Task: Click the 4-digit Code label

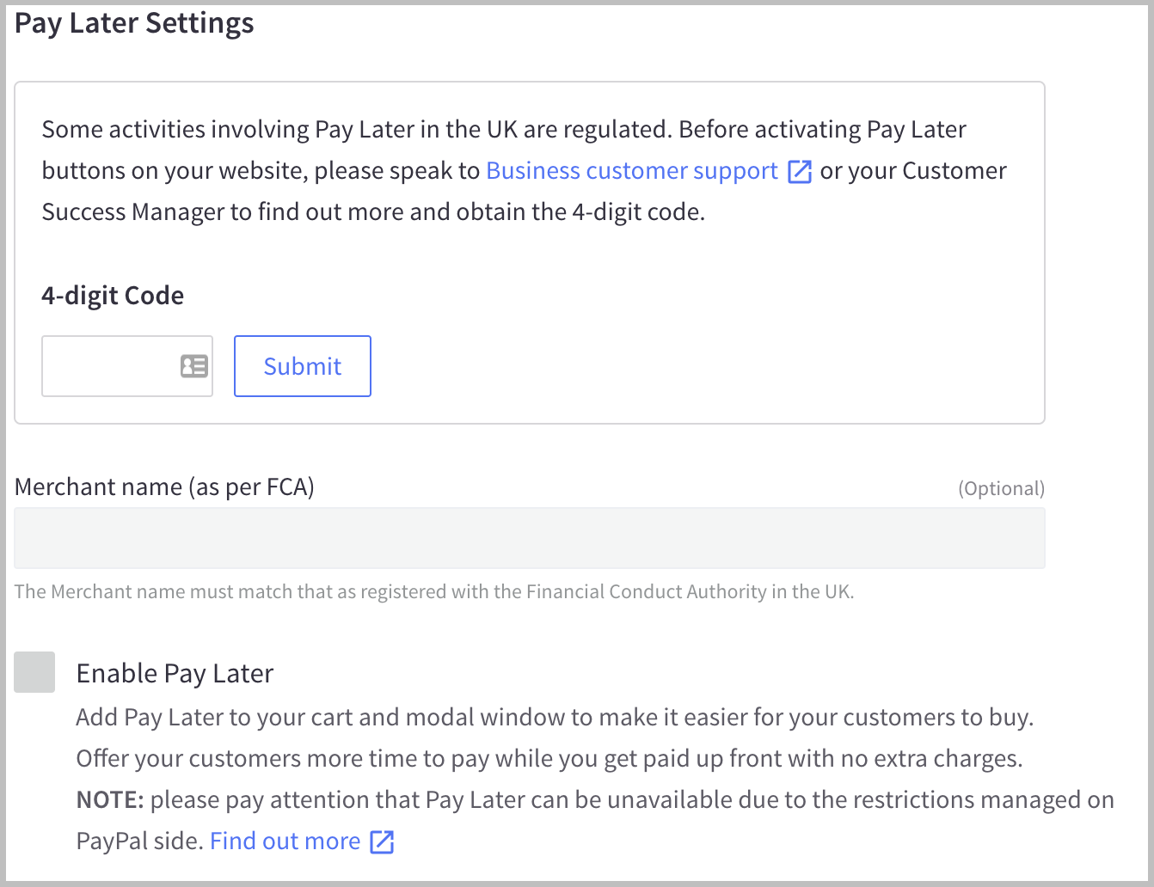Action: coord(113,295)
